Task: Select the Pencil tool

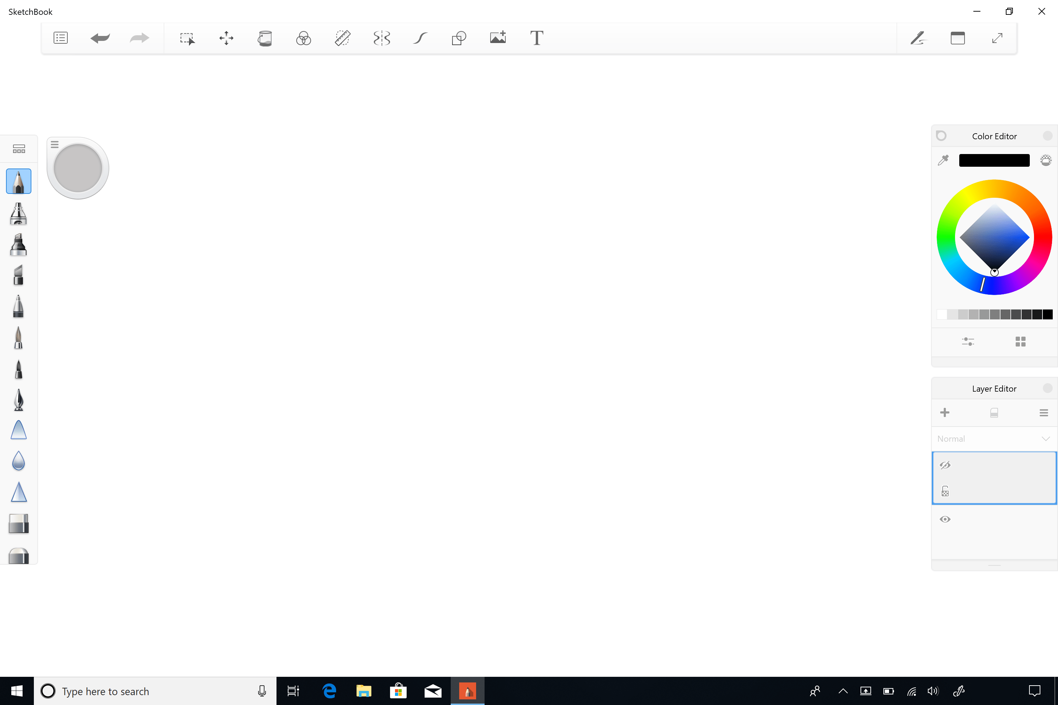Action: [x=18, y=181]
